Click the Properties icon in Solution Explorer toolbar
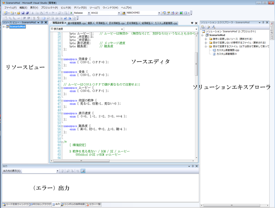 click(203, 27)
